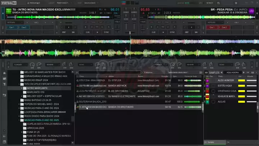The height and width of the screenshot is (146, 259).
Task: Start playback on right deck
Action: (163, 32)
